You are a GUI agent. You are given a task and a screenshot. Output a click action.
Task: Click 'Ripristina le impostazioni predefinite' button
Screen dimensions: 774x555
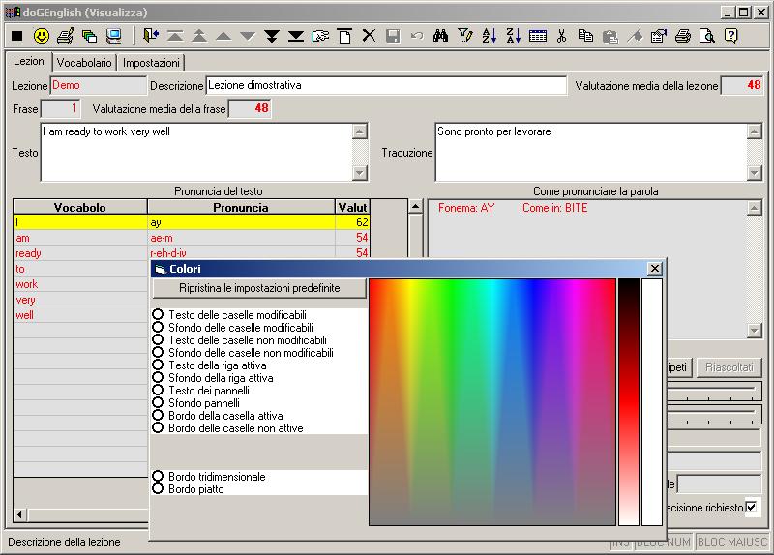[x=259, y=288]
